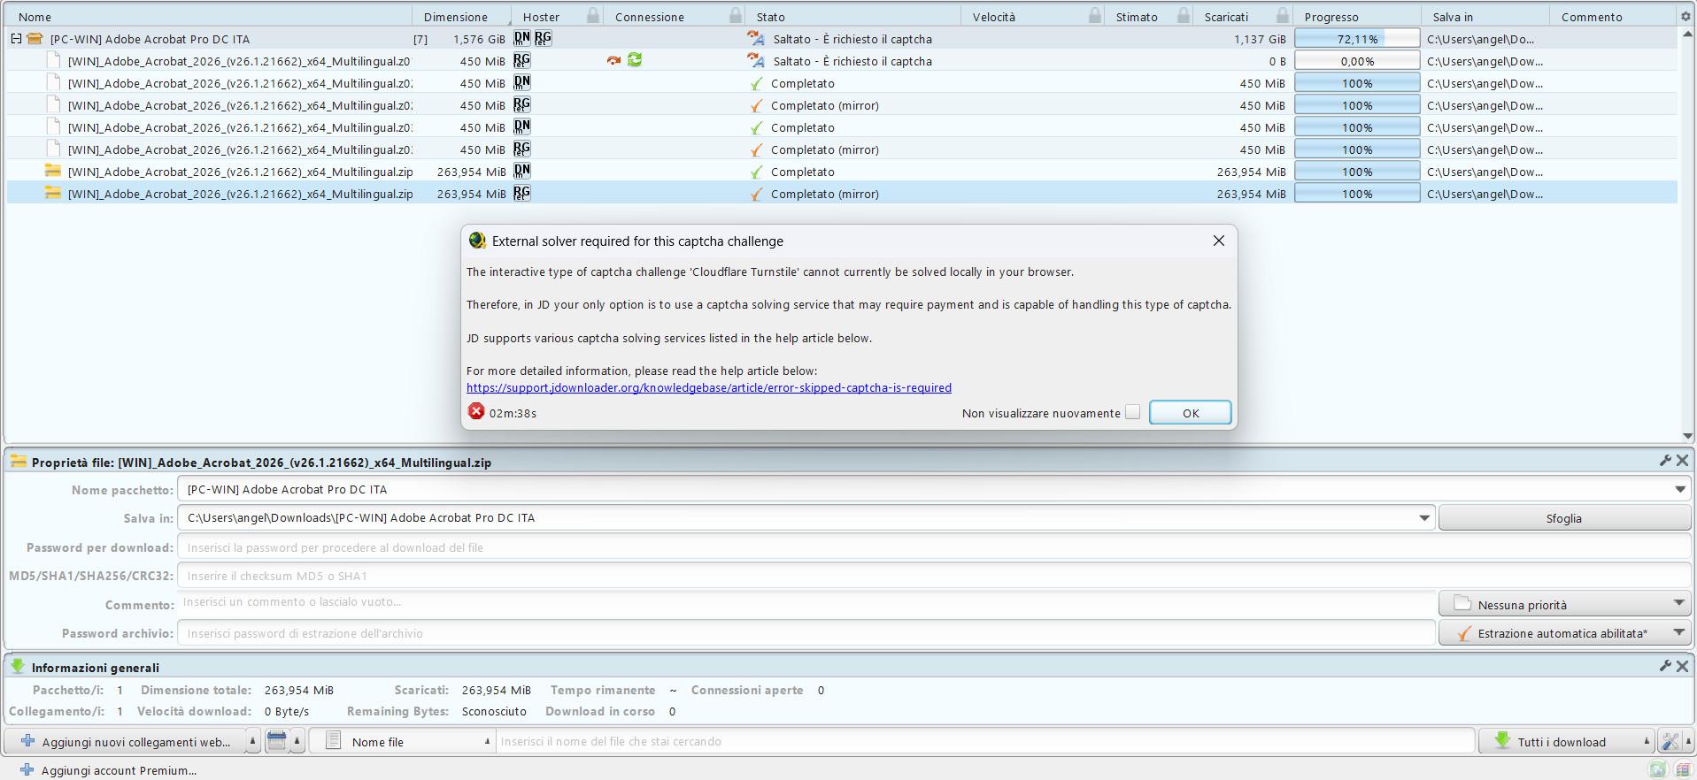Click the Sfoglia browse button
1697x780 pixels.
coord(1564,518)
